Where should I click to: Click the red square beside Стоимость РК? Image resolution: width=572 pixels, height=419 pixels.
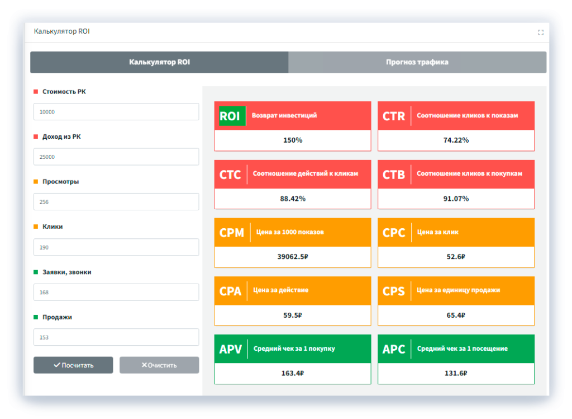36,92
